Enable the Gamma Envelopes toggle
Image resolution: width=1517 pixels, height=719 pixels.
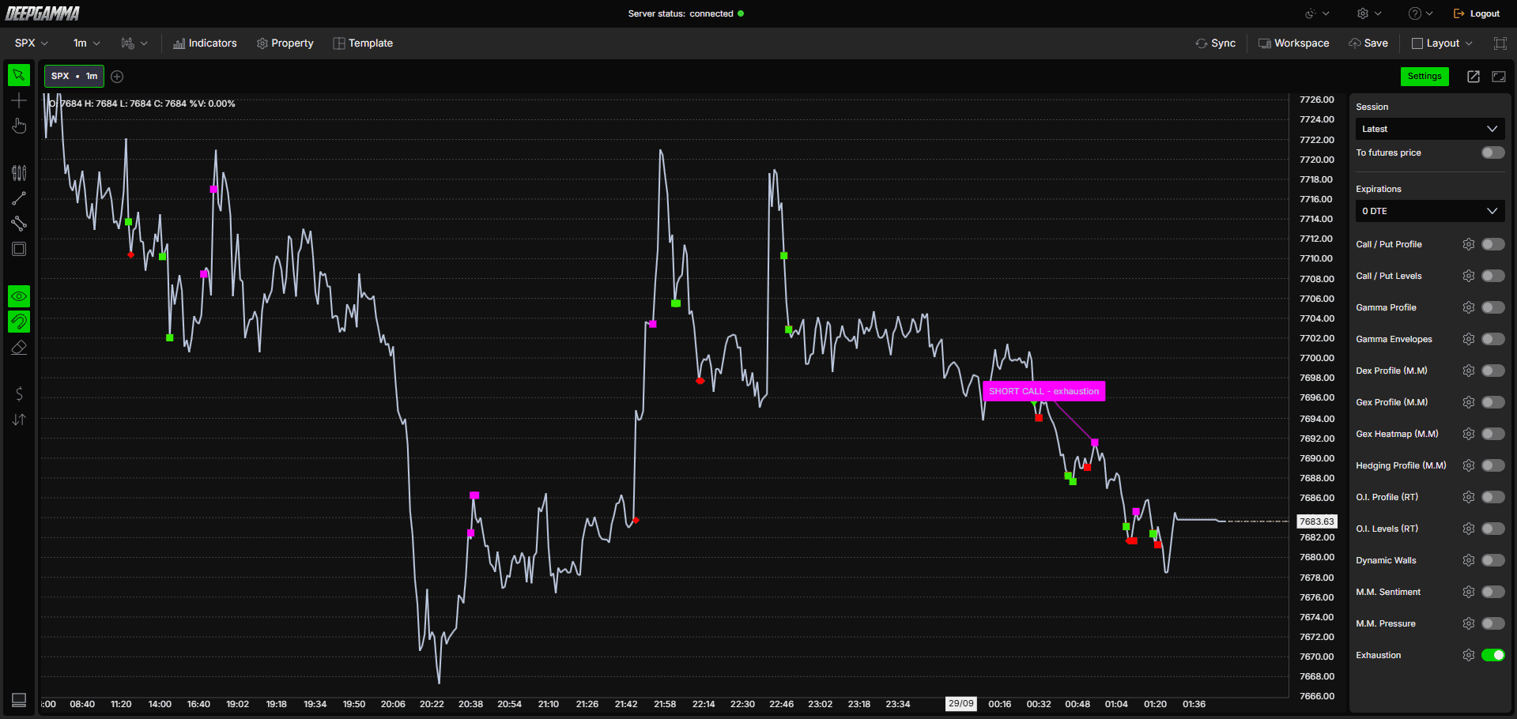tap(1493, 339)
